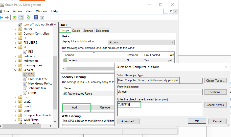This screenshot has width=231, height=137.
Task: Select the user4 OU tree item
Action: [27, 111]
